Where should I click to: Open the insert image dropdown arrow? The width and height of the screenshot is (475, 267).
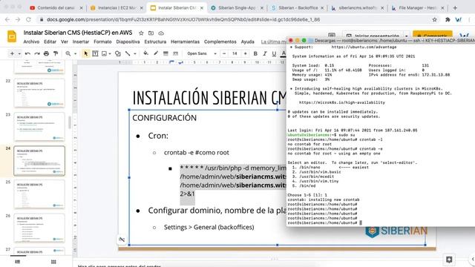pos(110,53)
